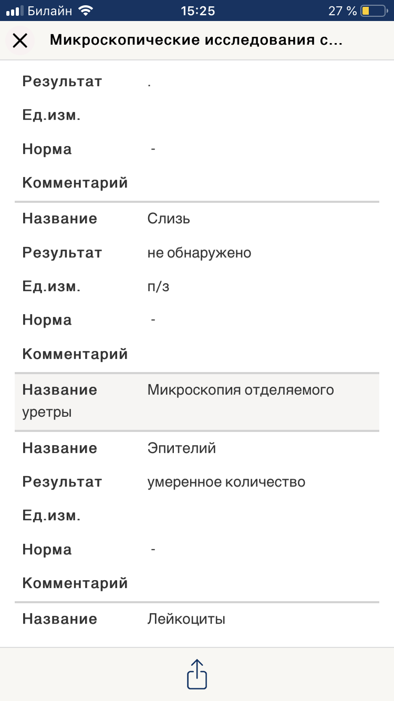Tap the Ед.изм. label beside п/з
The image size is (394, 701).
[x=51, y=287]
